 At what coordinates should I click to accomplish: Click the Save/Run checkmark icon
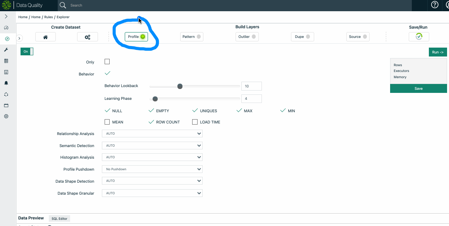(419, 36)
